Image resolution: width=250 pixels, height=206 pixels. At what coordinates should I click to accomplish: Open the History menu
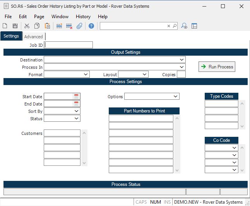click(83, 17)
